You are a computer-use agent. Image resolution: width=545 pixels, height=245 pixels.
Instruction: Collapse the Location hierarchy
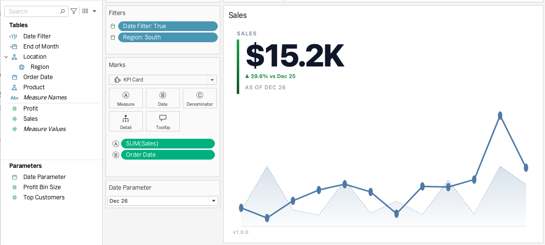6,57
